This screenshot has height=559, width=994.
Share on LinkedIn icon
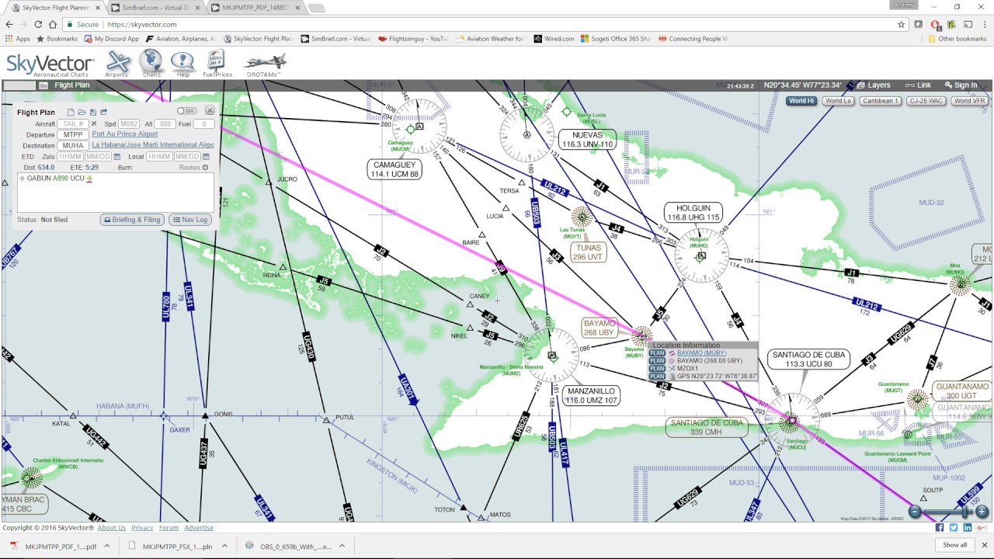point(968,528)
